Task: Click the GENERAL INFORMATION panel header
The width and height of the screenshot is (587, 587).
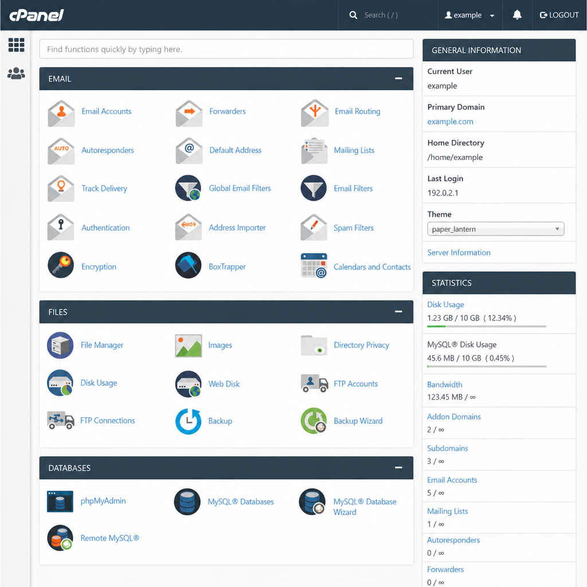Action: click(x=499, y=50)
